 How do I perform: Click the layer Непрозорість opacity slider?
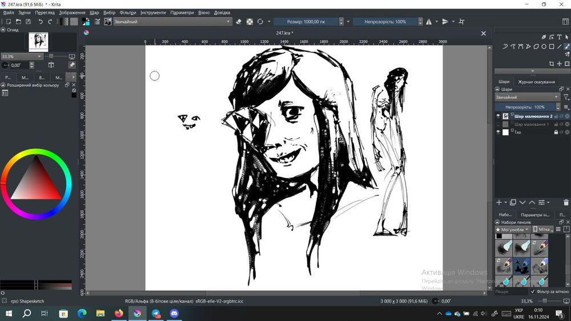(x=525, y=107)
